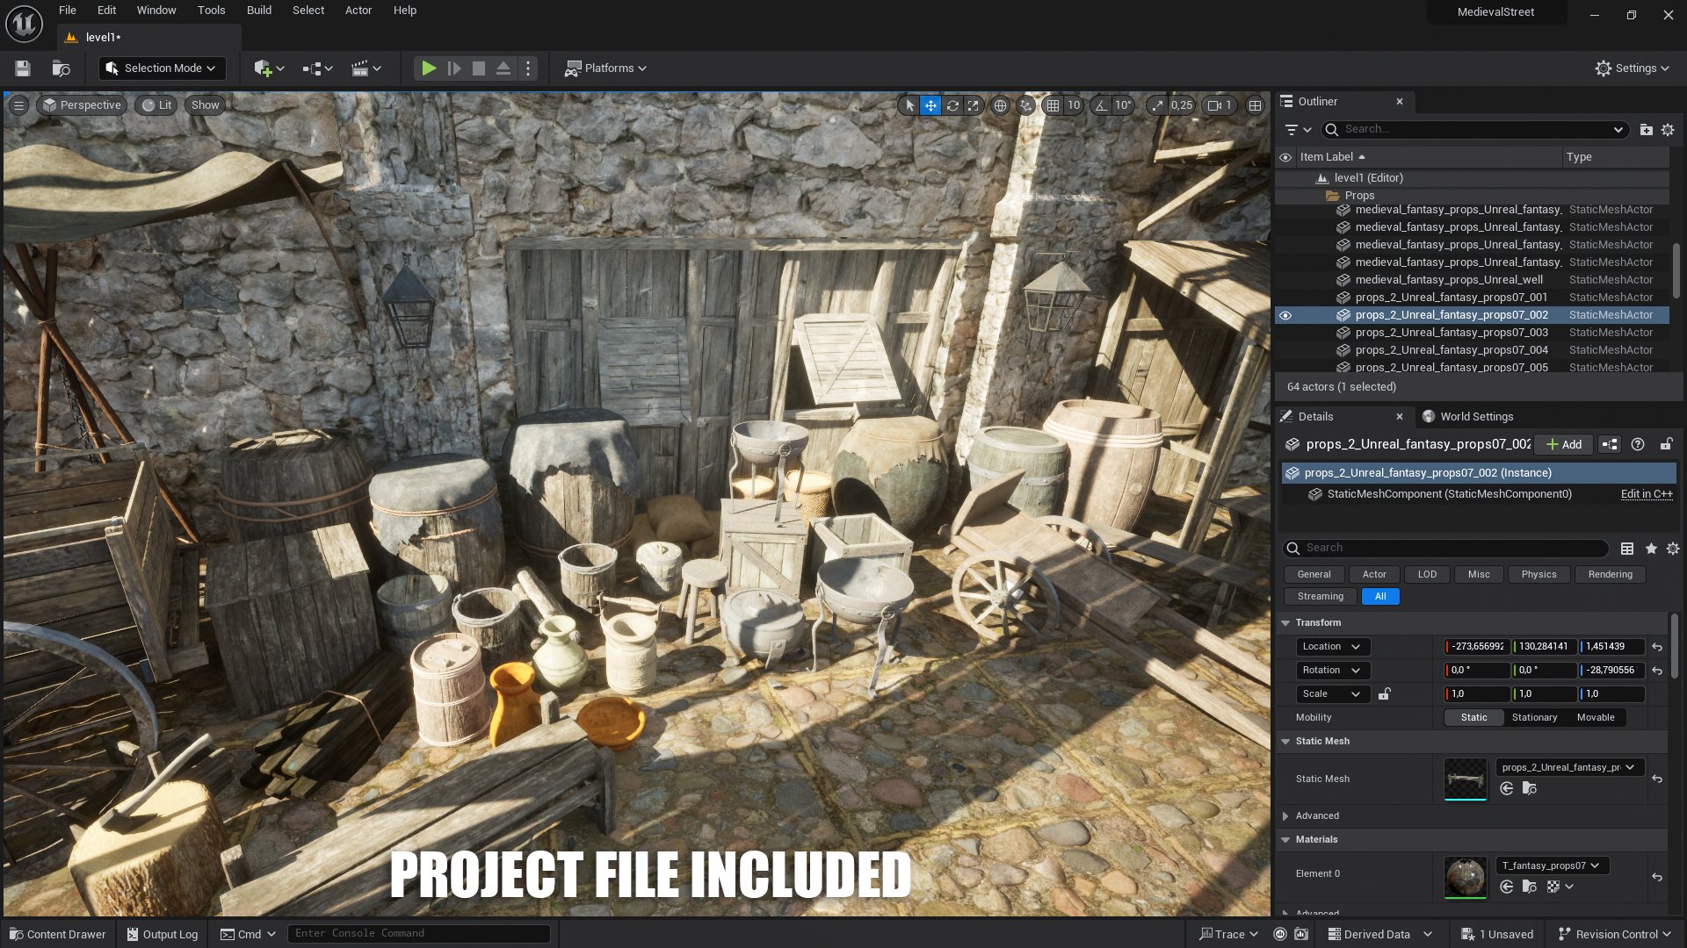Image resolution: width=1687 pixels, height=948 pixels.
Task: Create new folder in Outliner
Action: pyautogui.click(x=1646, y=130)
